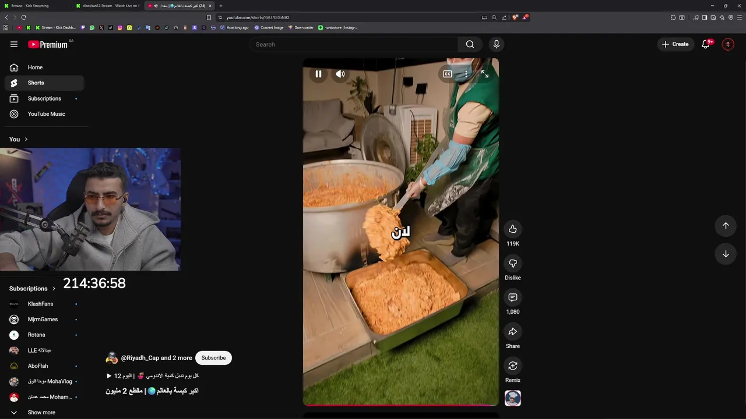746x419 pixels.
Task: Open the comments with 1,080 count
Action: pyautogui.click(x=513, y=297)
